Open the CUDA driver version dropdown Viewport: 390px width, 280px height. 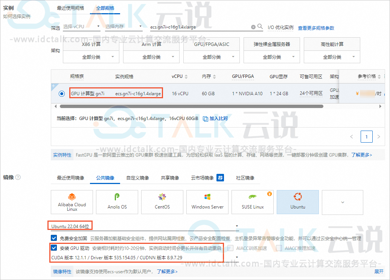point(145,257)
